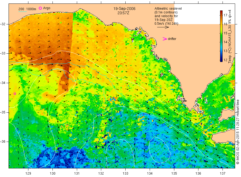
Task: Click the '0.5m/s (1kt 24h)' label
Action: pyautogui.click(x=166, y=24)
